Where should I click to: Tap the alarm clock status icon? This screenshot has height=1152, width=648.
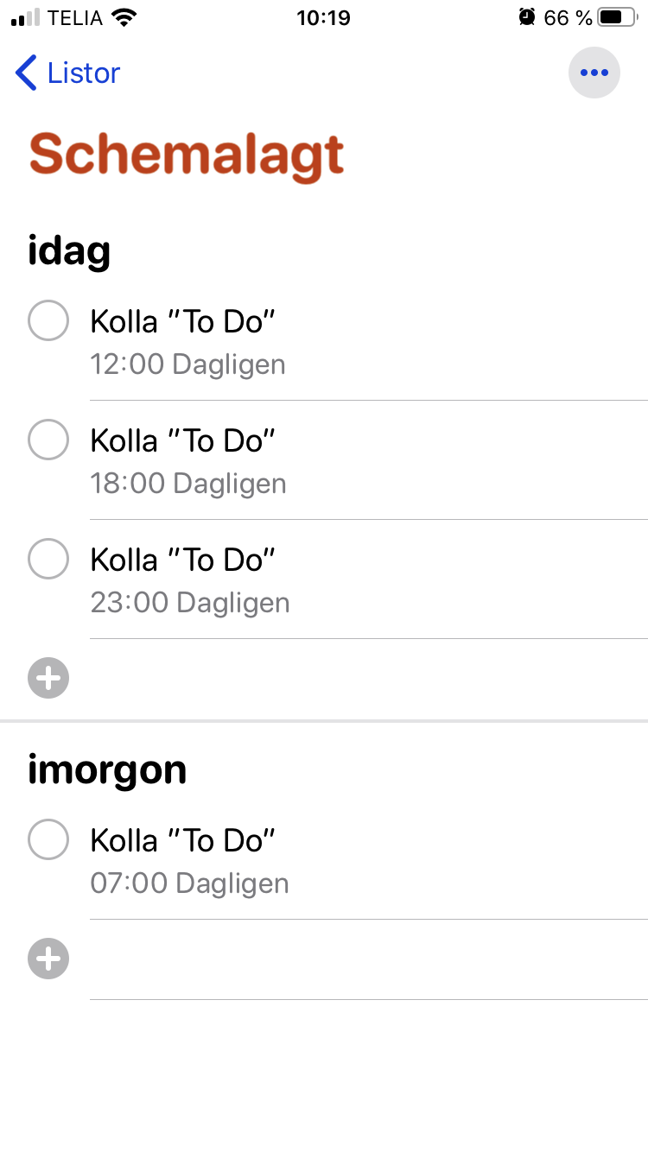pyautogui.click(x=526, y=17)
